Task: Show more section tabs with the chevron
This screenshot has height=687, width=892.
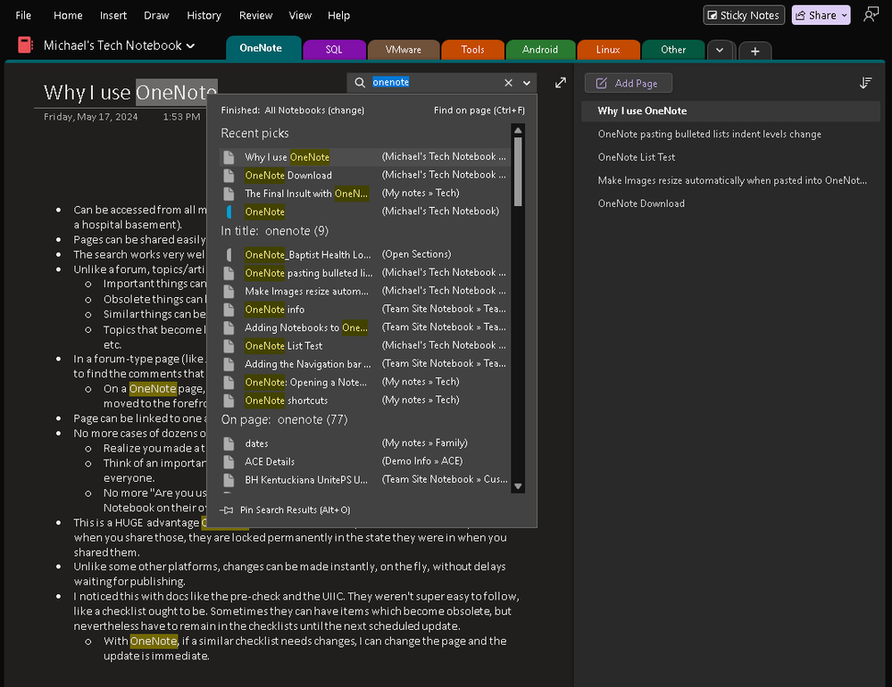Action: [x=720, y=50]
